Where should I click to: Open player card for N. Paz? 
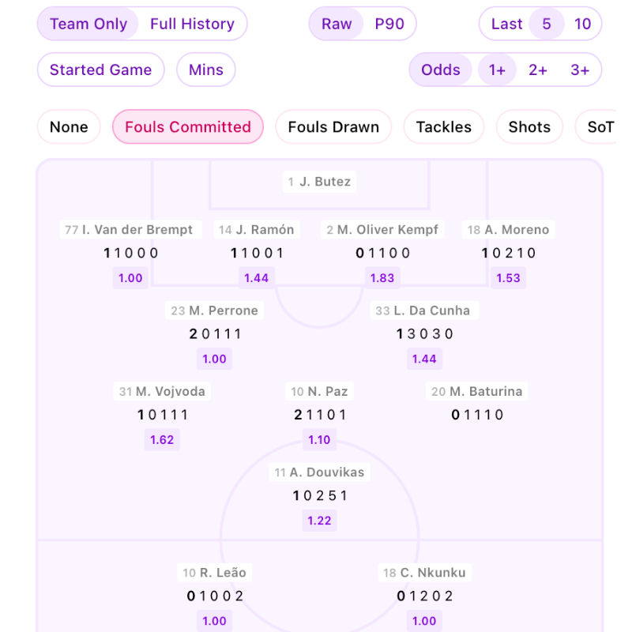tap(319, 391)
